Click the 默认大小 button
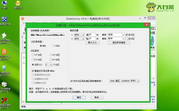179x111 pixels. click(93, 43)
